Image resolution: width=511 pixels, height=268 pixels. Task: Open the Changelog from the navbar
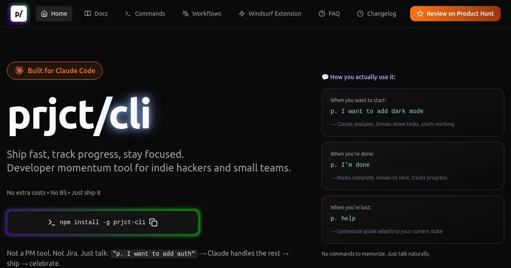tap(376, 13)
